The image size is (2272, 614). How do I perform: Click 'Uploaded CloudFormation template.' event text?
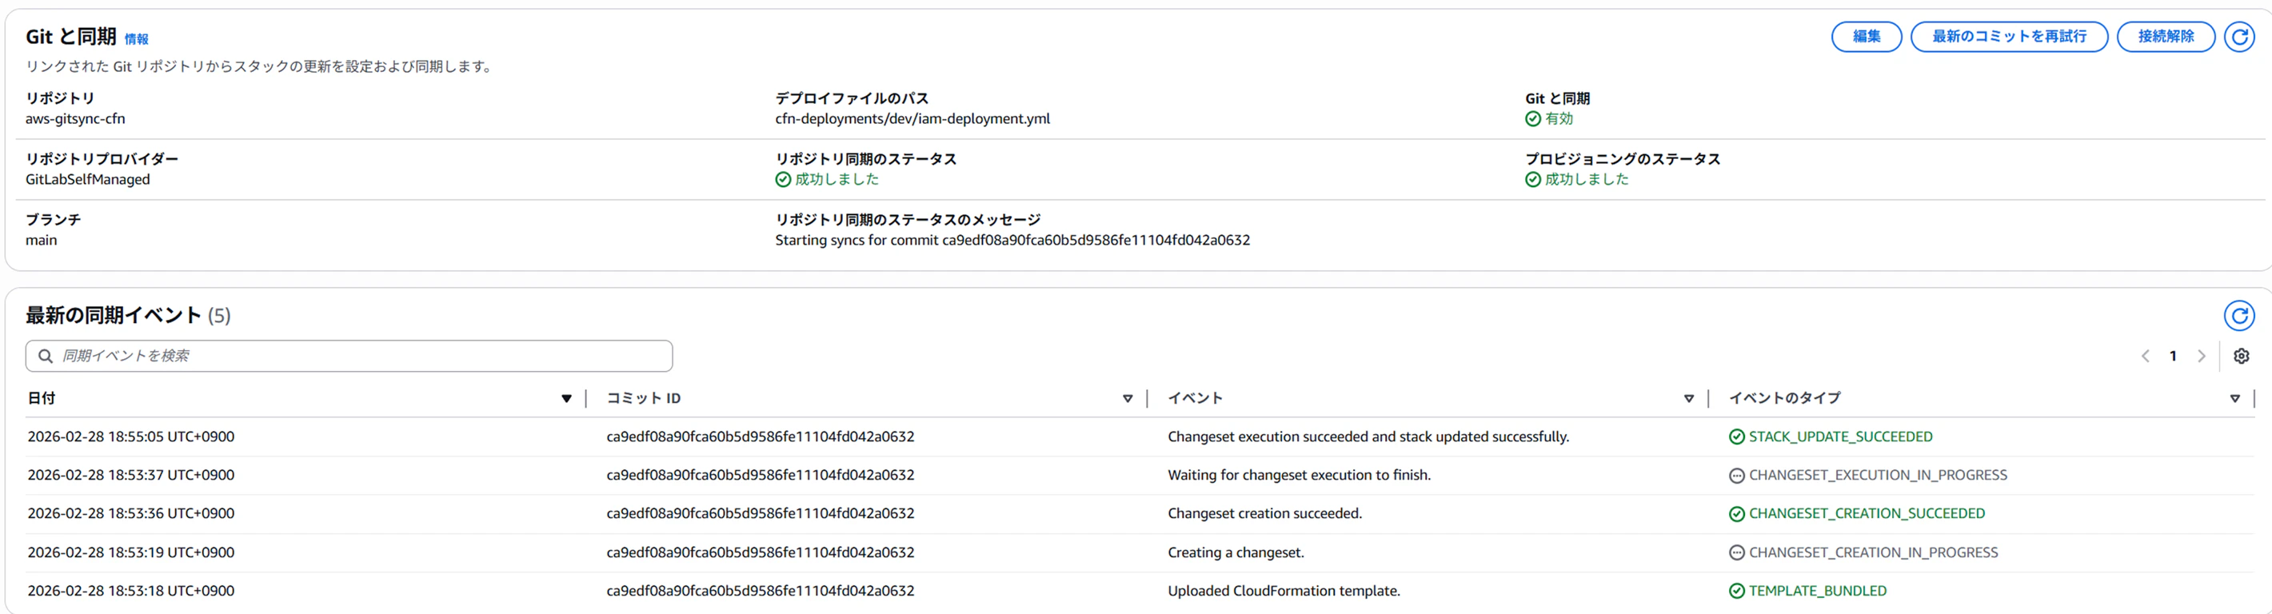point(1284,591)
